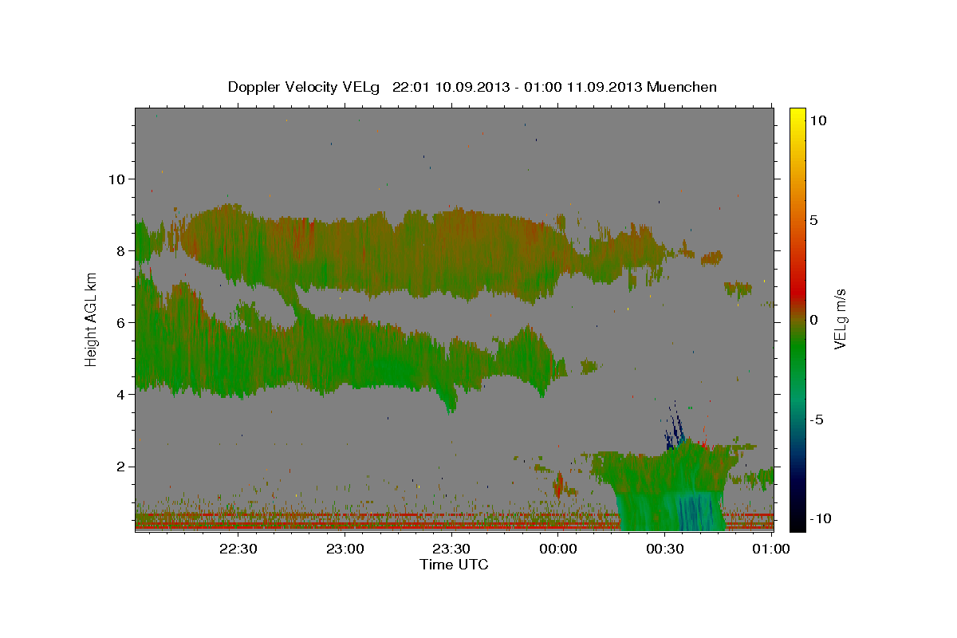This screenshot has width=957, height=638.
Task: Click the colorbar value 0 label
Action: 813,320
